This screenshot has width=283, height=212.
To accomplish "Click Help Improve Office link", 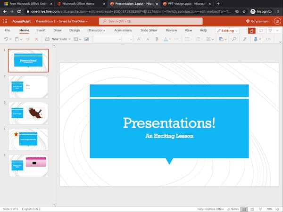I will (x=210, y=209).
